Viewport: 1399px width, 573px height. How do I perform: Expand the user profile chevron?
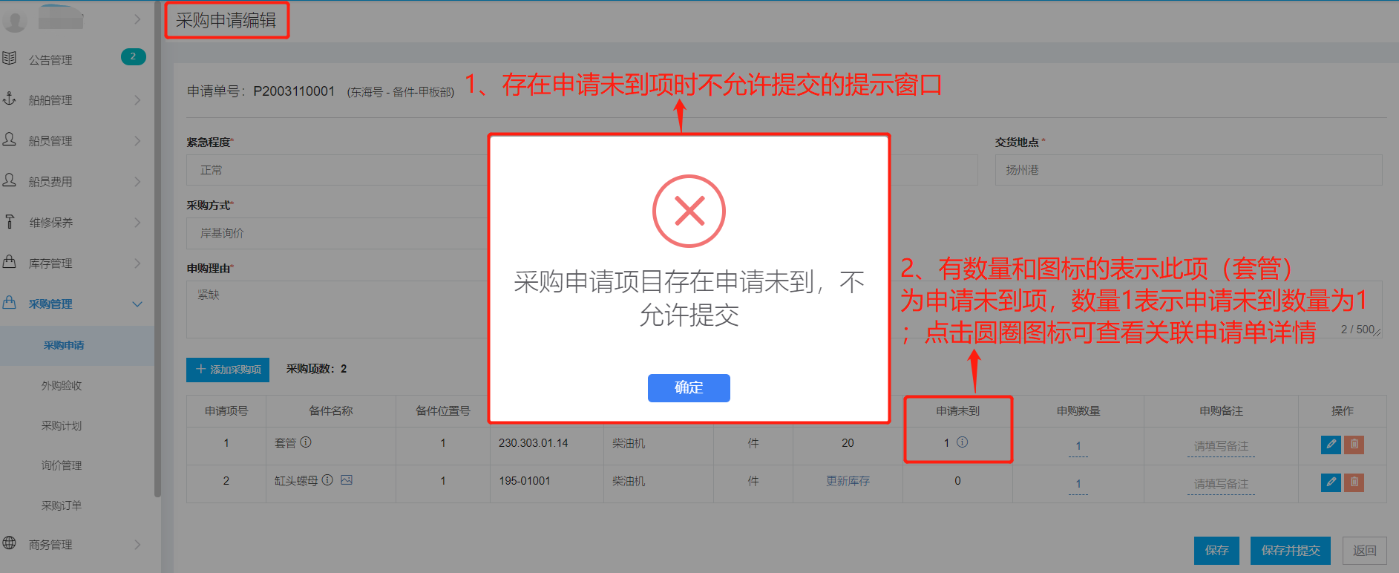137,19
